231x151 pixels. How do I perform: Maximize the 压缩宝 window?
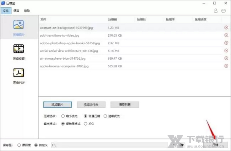[215, 3]
